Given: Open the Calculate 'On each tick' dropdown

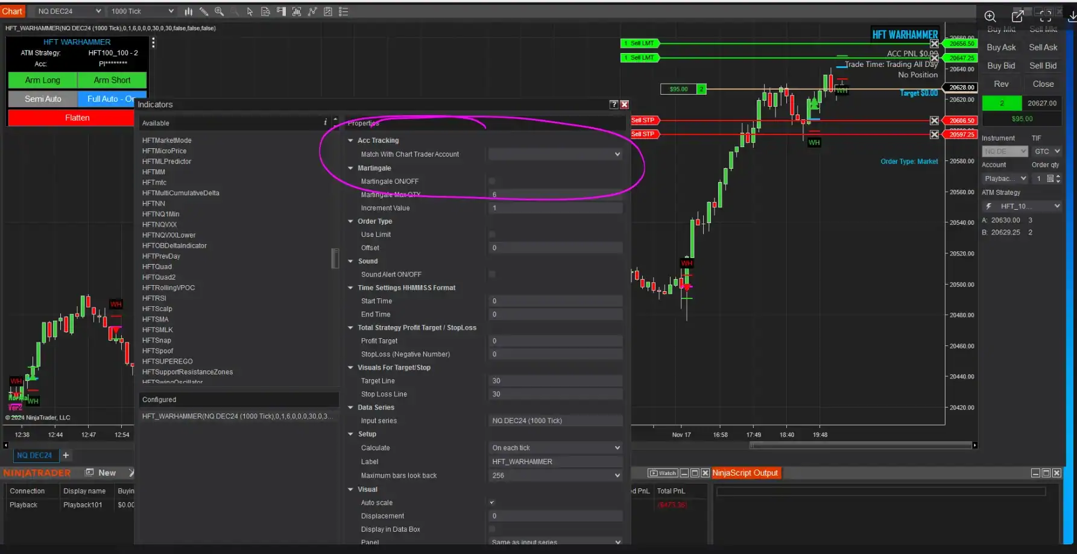Looking at the screenshot, I should [x=555, y=448].
